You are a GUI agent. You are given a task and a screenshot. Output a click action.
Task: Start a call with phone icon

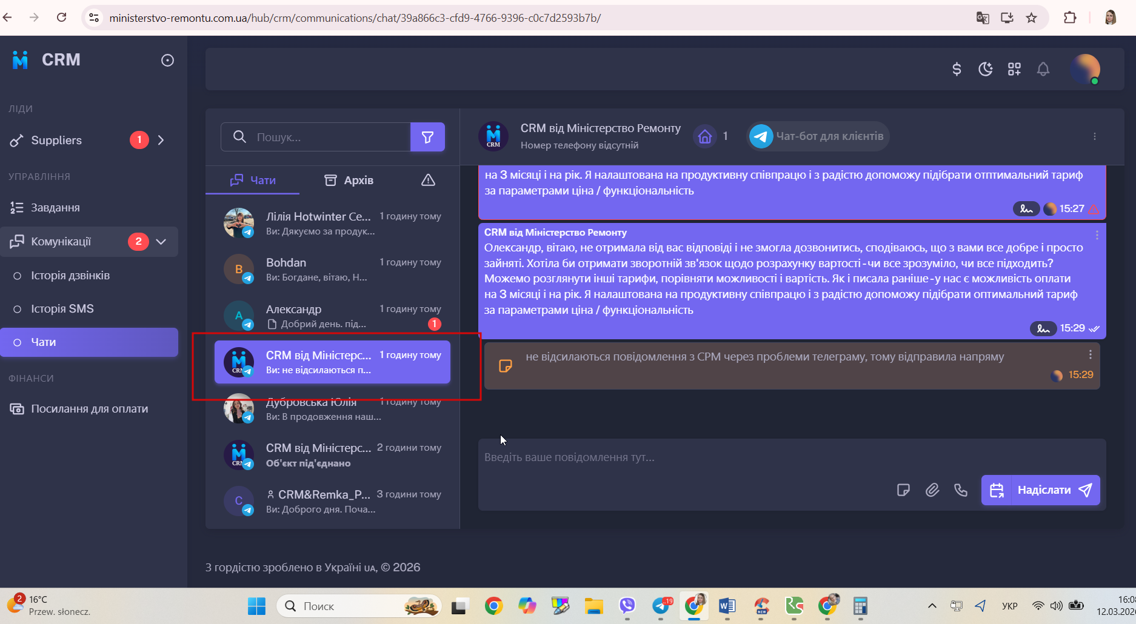point(961,490)
